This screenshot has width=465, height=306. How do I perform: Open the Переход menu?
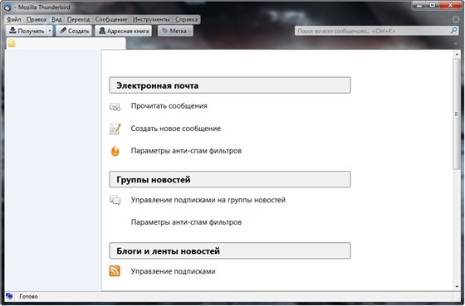pos(78,20)
